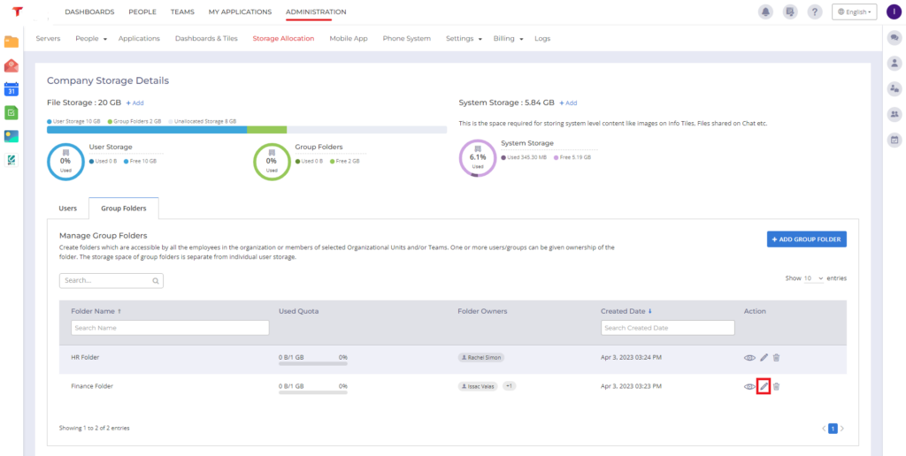The height and width of the screenshot is (456, 906).
Task: Click Add link next to System Storage
Action: coord(568,103)
